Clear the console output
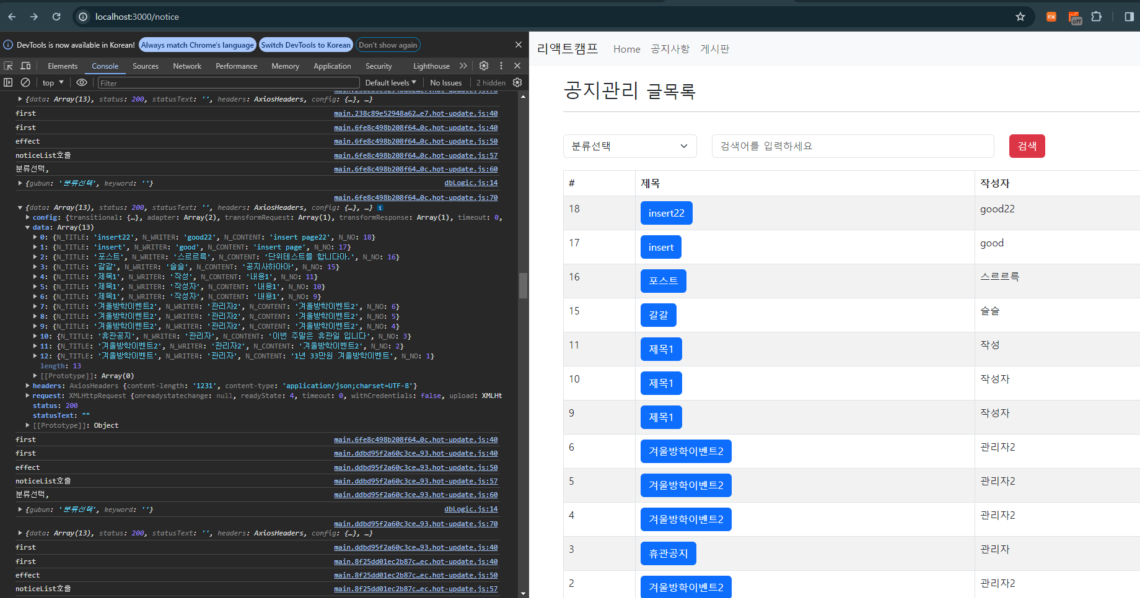 (25, 82)
